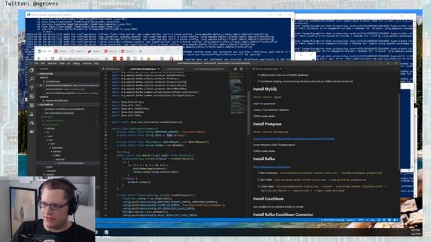Open the Search view in VS Code
The height and width of the screenshot is (242, 431).
click(32, 79)
